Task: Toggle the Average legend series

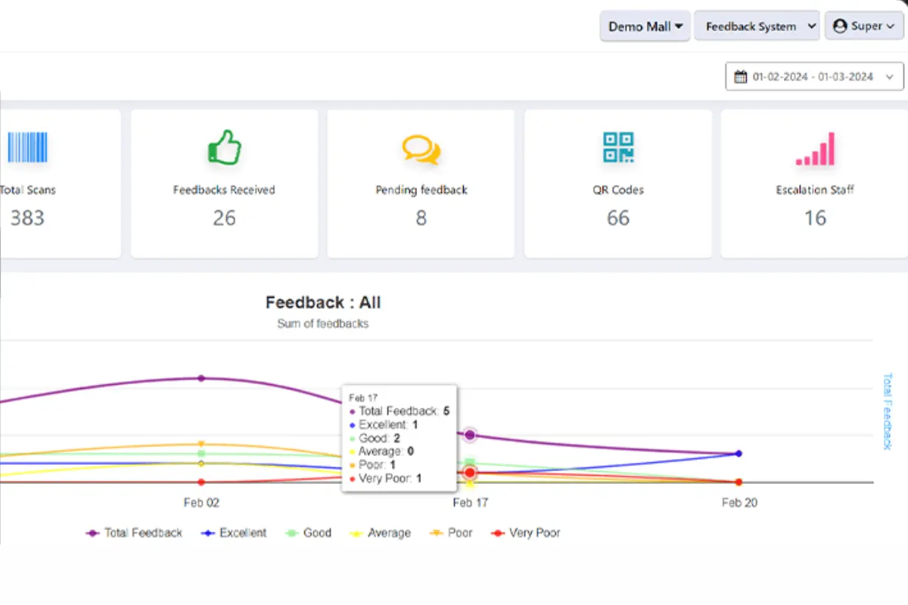Action: 380,533
